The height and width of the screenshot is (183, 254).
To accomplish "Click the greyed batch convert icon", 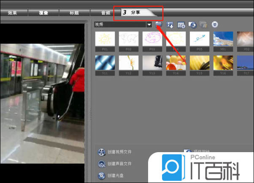I will click(203, 25).
